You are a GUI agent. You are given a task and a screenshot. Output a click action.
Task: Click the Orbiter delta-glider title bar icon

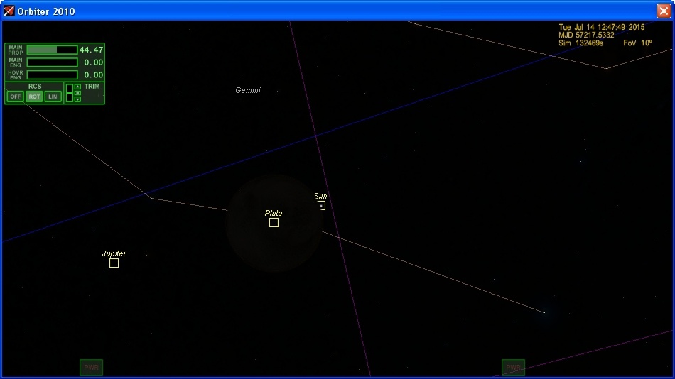tap(9, 11)
